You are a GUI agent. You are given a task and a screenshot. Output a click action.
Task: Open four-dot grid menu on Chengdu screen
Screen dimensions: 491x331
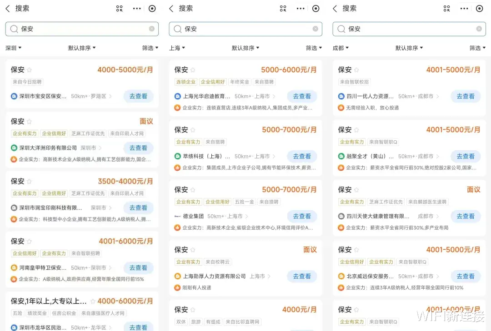coord(447,9)
